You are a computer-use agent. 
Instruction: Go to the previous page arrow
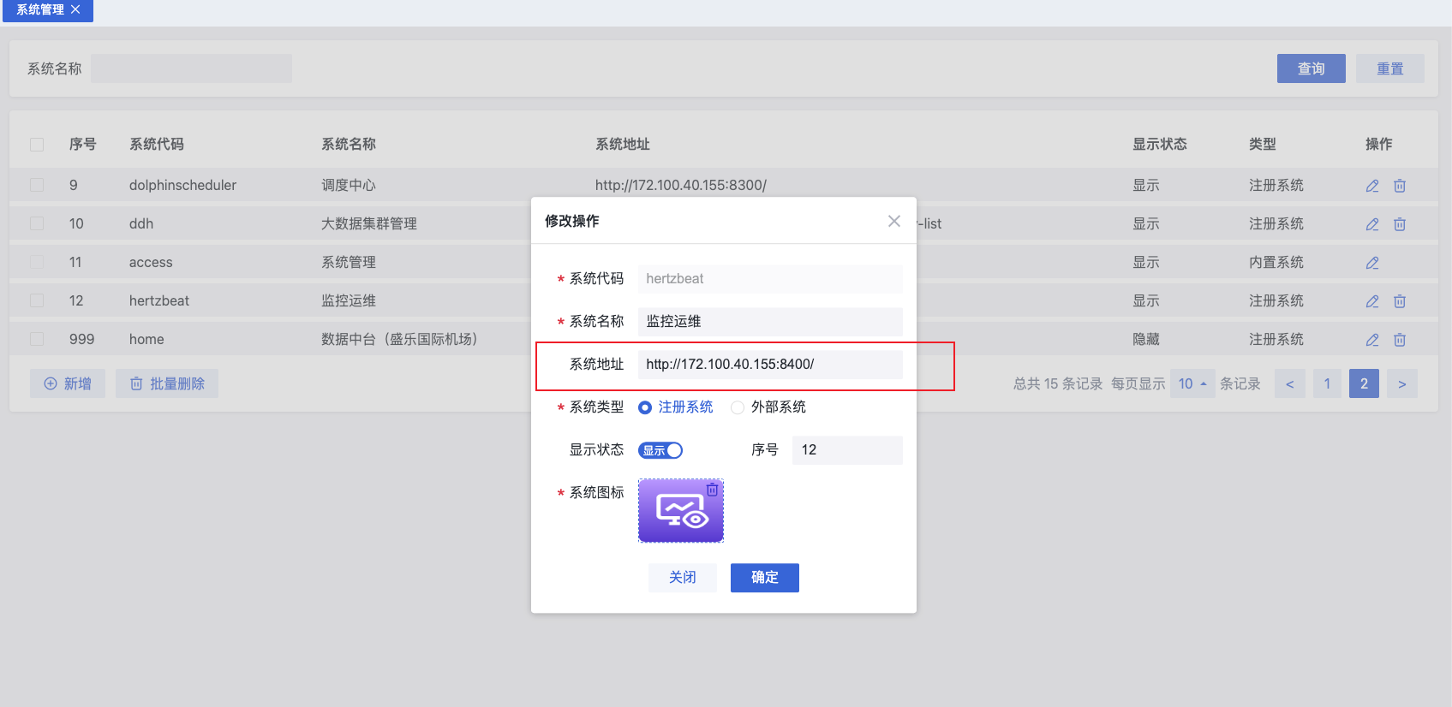[x=1289, y=383]
